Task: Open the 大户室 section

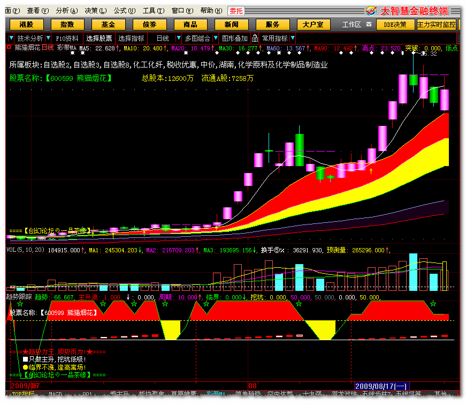Action: pos(314,25)
